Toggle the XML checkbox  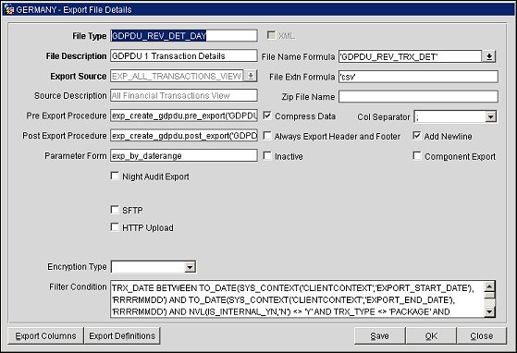coord(271,35)
